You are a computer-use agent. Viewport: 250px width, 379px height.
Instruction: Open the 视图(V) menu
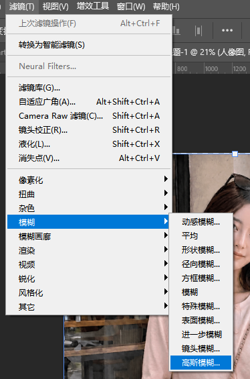click(x=55, y=7)
